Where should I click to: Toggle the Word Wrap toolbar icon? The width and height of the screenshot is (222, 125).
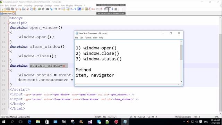click(x=72, y=9)
